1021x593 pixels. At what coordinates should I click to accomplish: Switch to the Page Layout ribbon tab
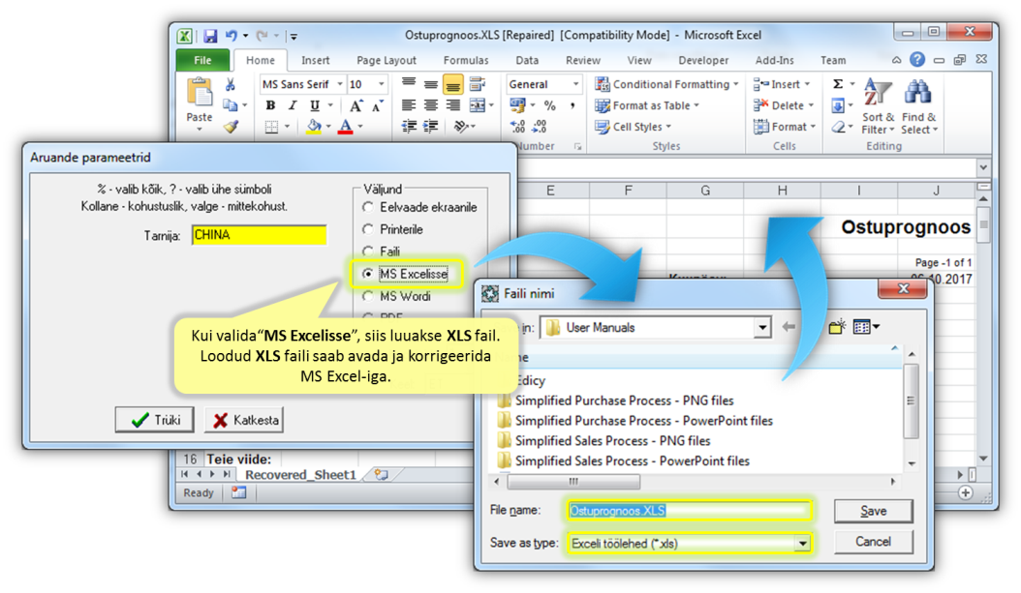click(386, 60)
